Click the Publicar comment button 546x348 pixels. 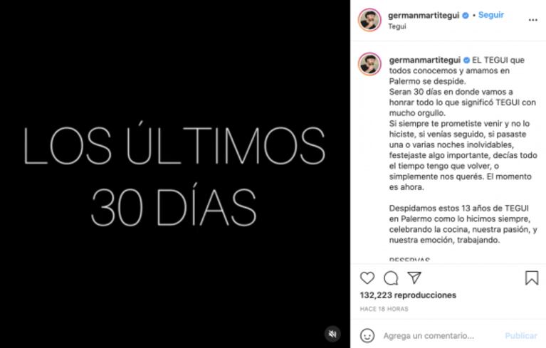point(521,336)
